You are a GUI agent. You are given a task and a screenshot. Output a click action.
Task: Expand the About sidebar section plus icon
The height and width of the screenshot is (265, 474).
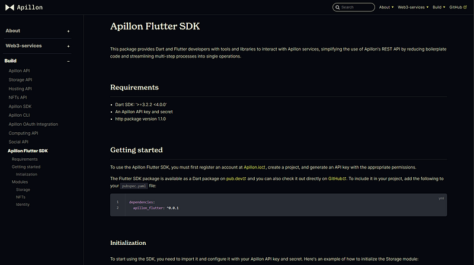click(x=68, y=31)
